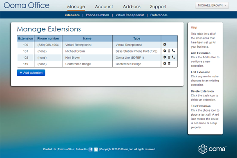The height and width of the screenshot is (158, 237).
Task: Click the Ooma Office logo
Action: click(x=27, y=5)
